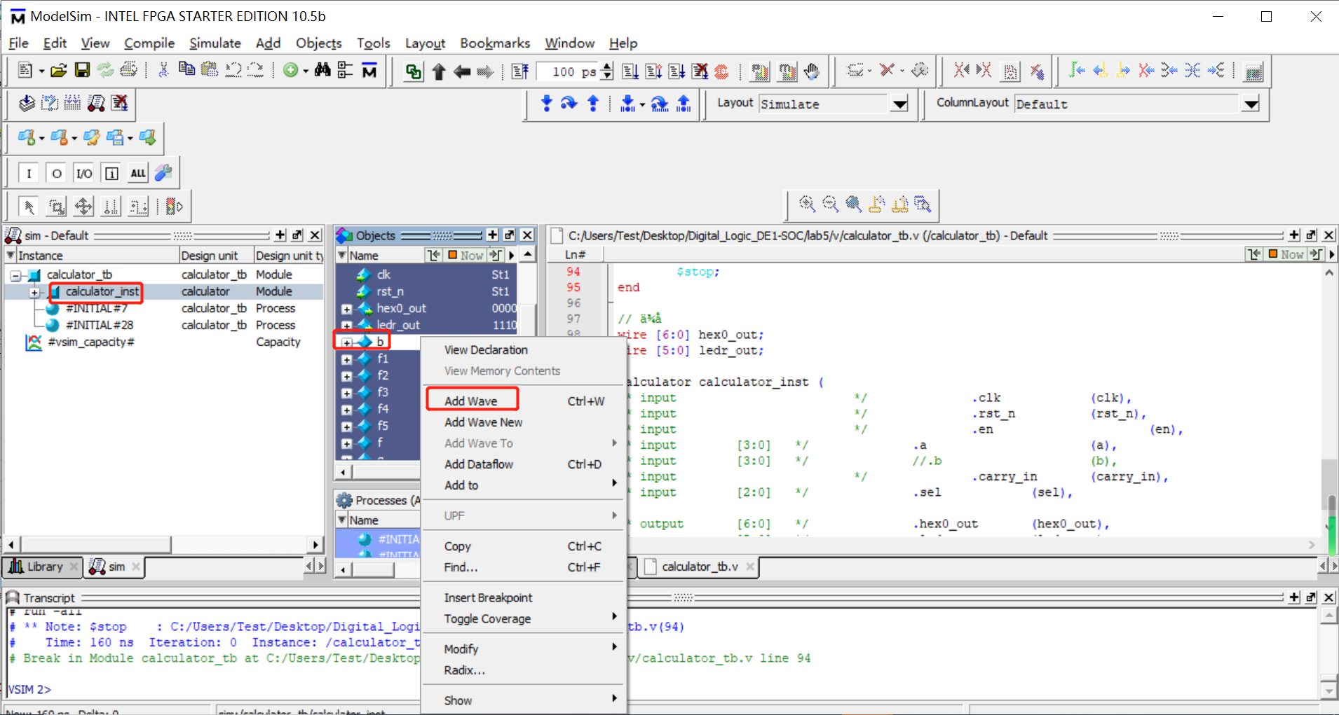Screen dimensions: 1339x715
Task: Choose Add Wave from the context menu
Action: 524,401
